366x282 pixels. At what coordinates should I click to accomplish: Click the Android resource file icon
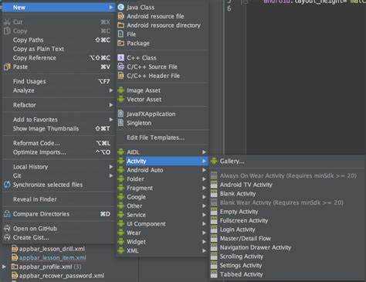pyautogui.click(x=120, y=16)
